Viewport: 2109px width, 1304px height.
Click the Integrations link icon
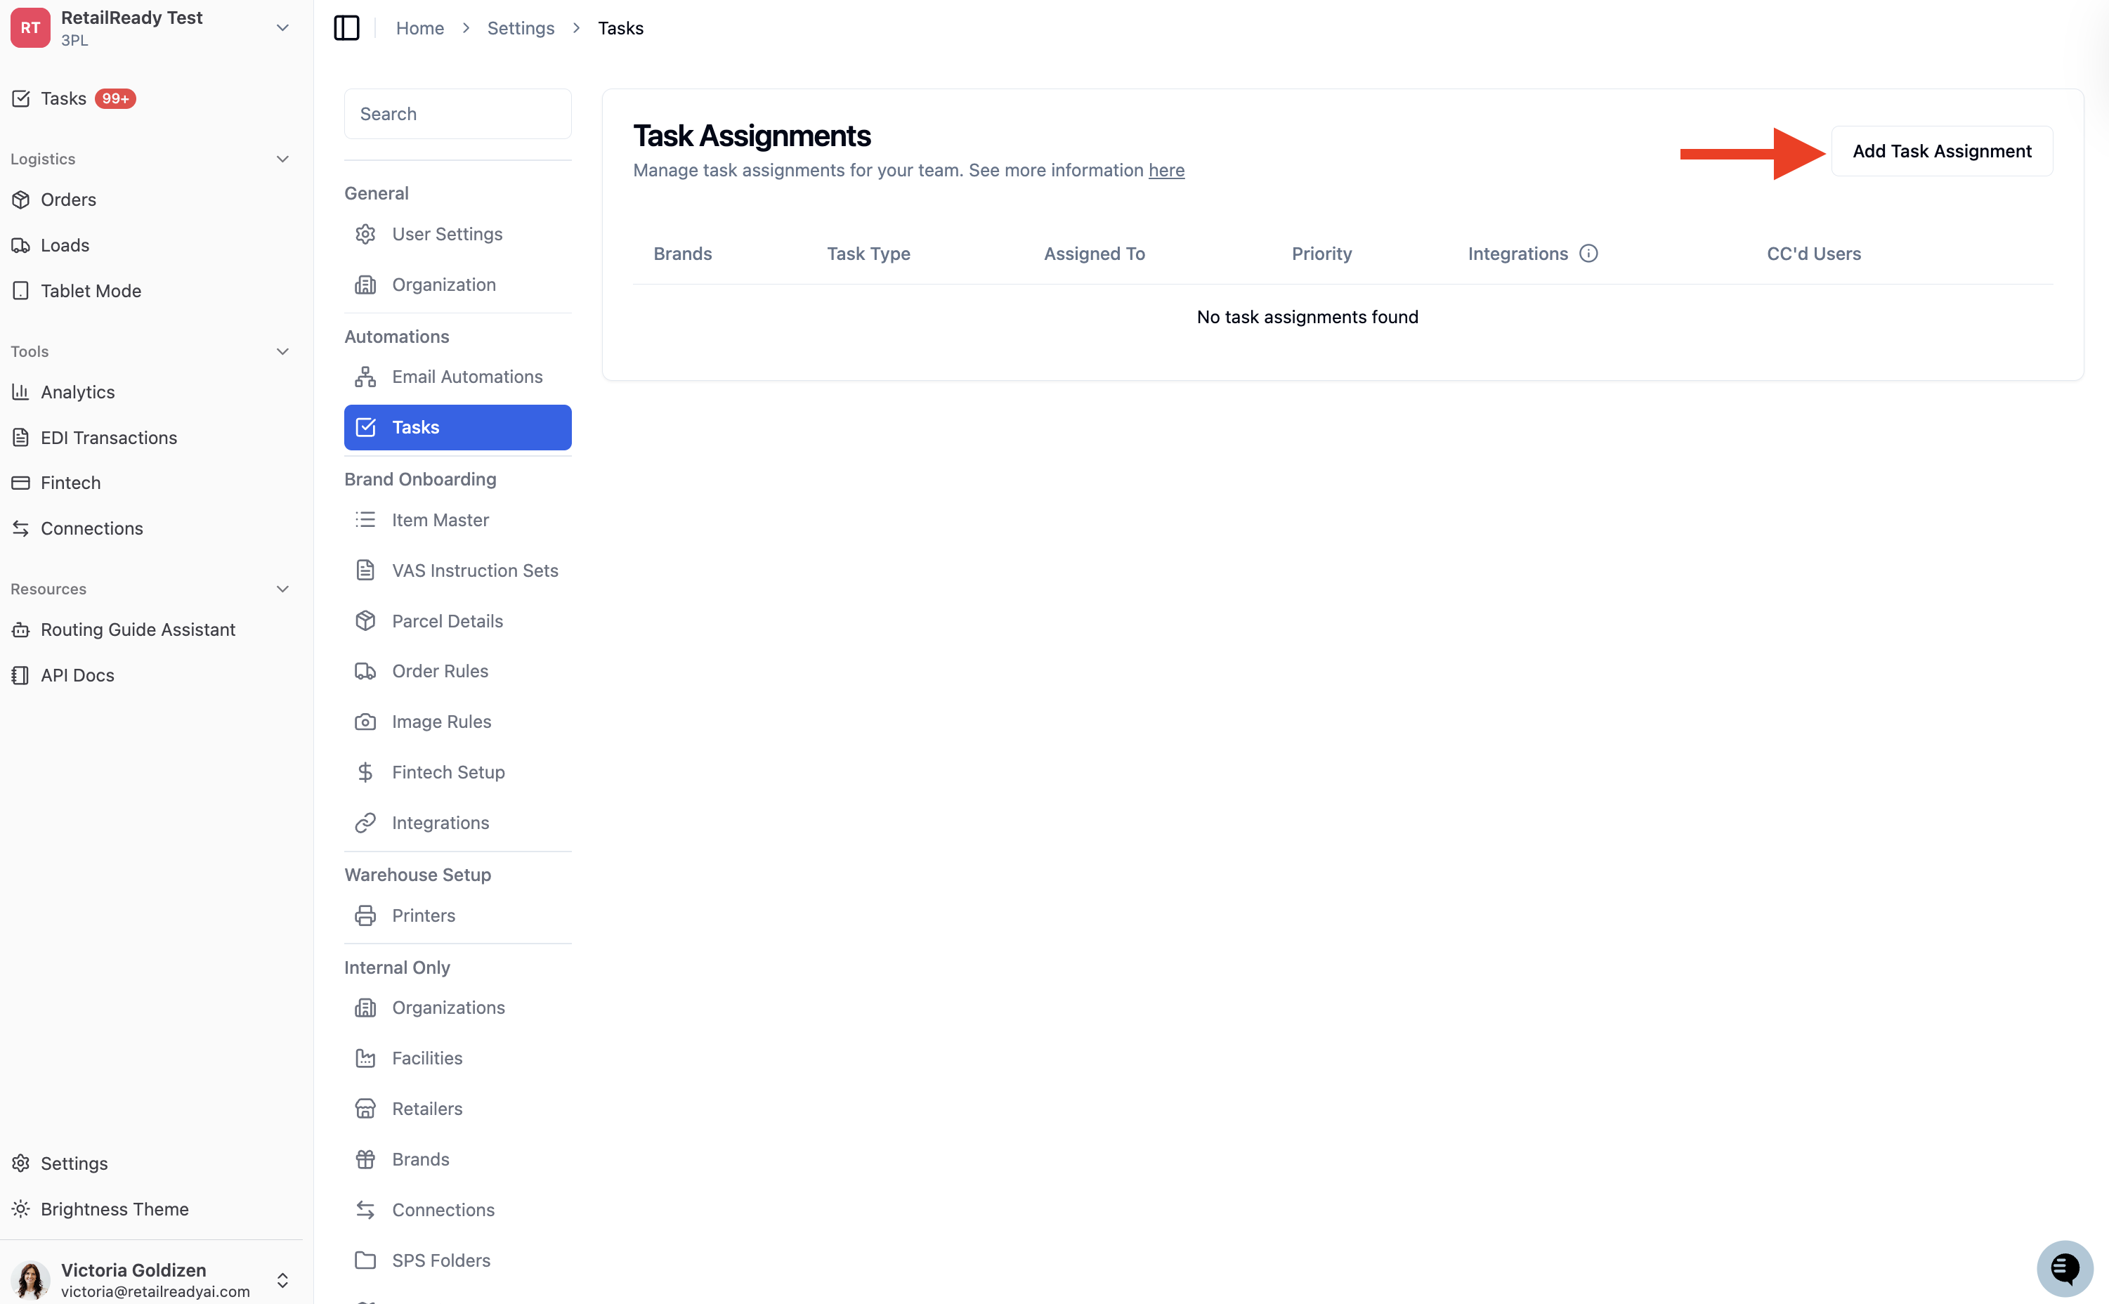[365, 823]
